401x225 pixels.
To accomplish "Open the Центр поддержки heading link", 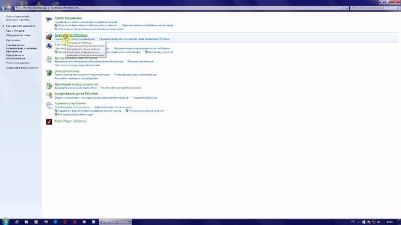I will pyautogui.click(x=68, y=18).
